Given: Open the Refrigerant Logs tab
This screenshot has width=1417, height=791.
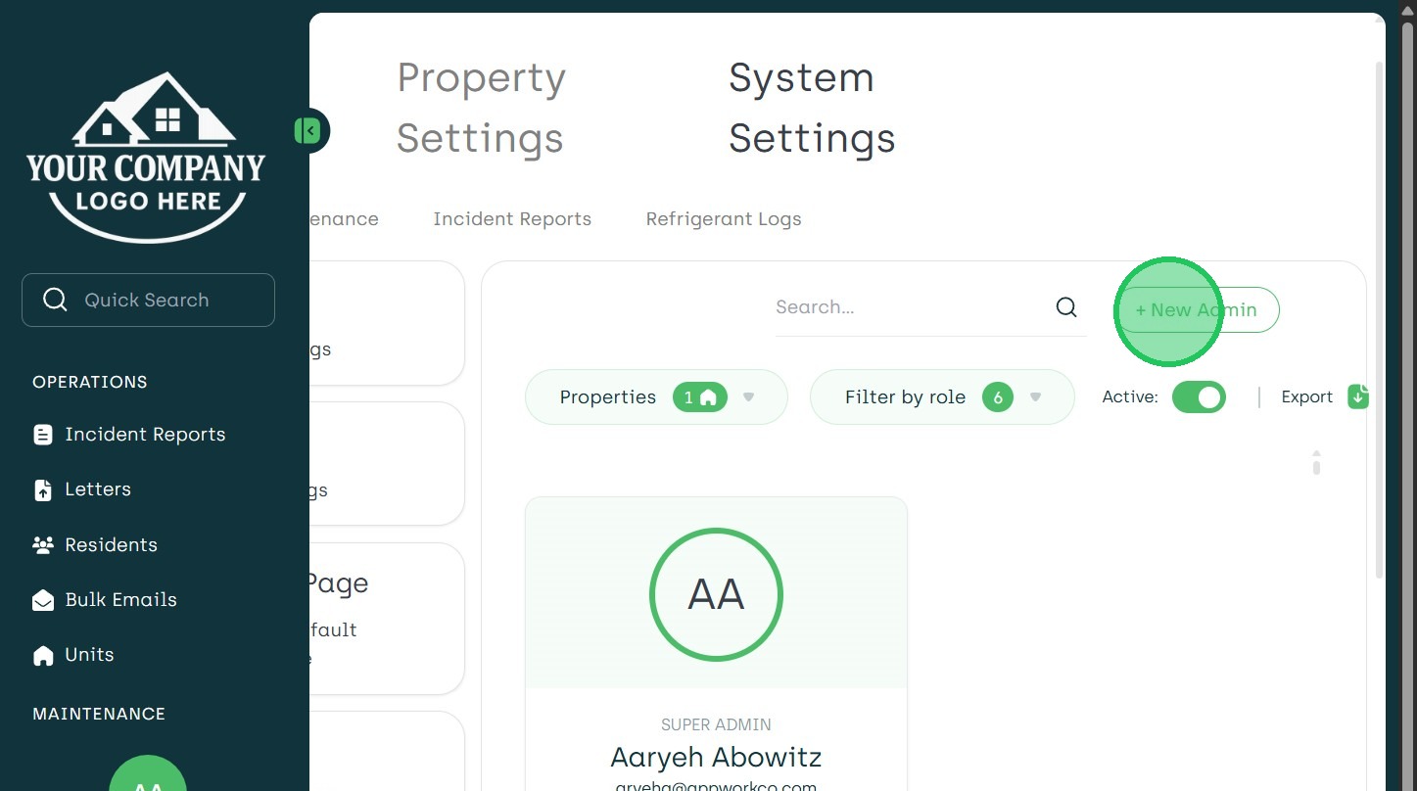Looking at the screenshot, I should point(724,219).
